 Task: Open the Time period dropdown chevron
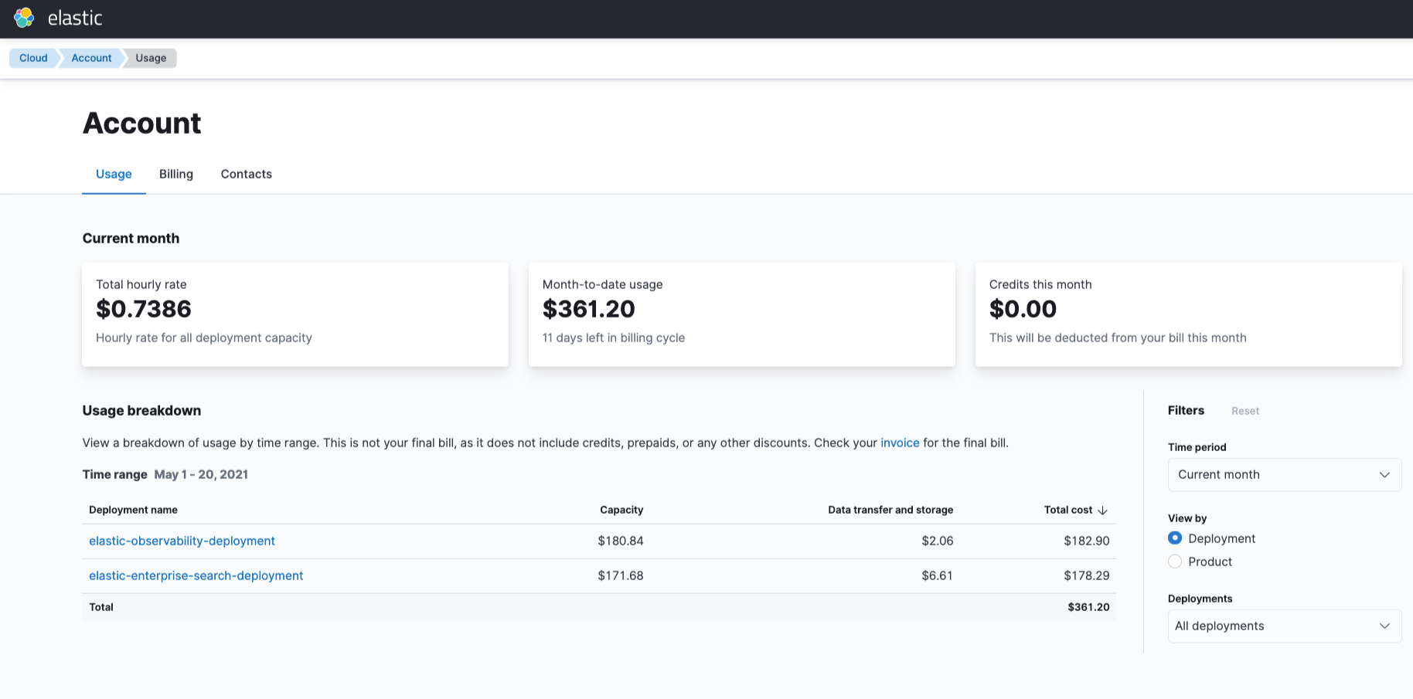point(1384,475)
